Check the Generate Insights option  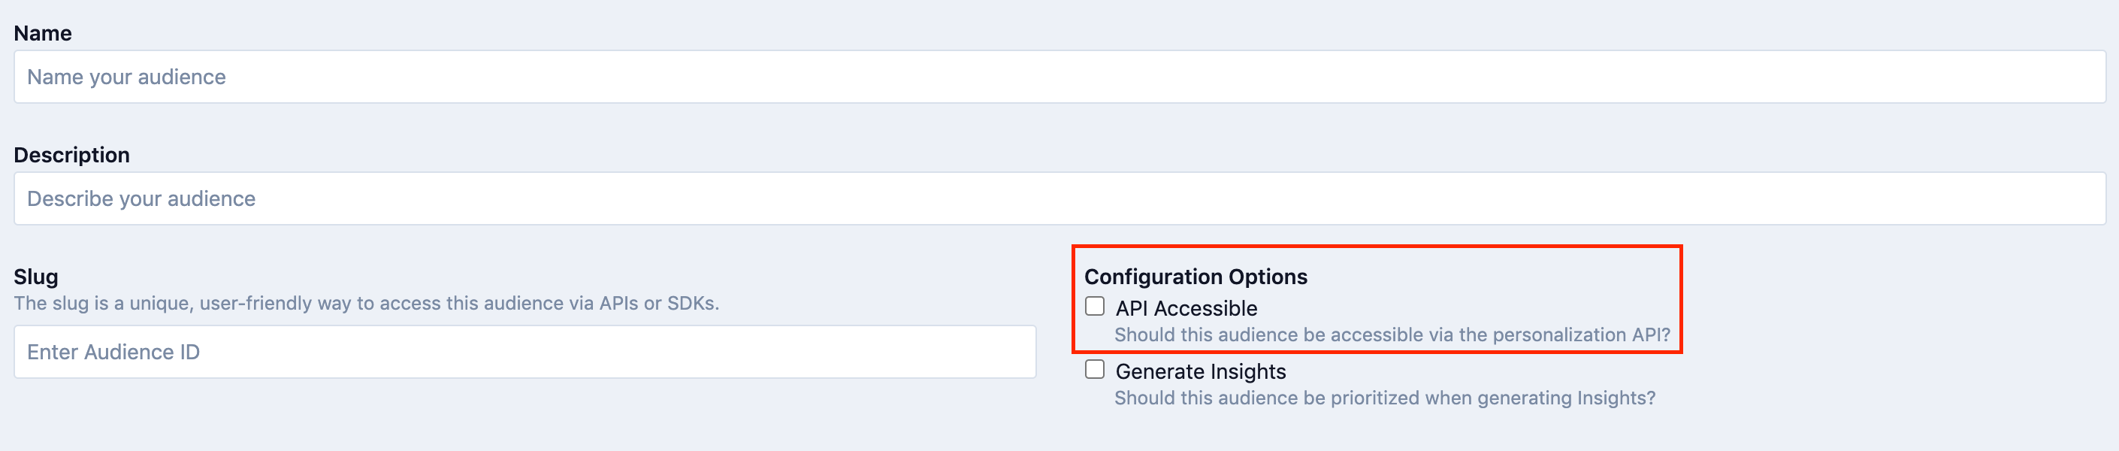1096,369
